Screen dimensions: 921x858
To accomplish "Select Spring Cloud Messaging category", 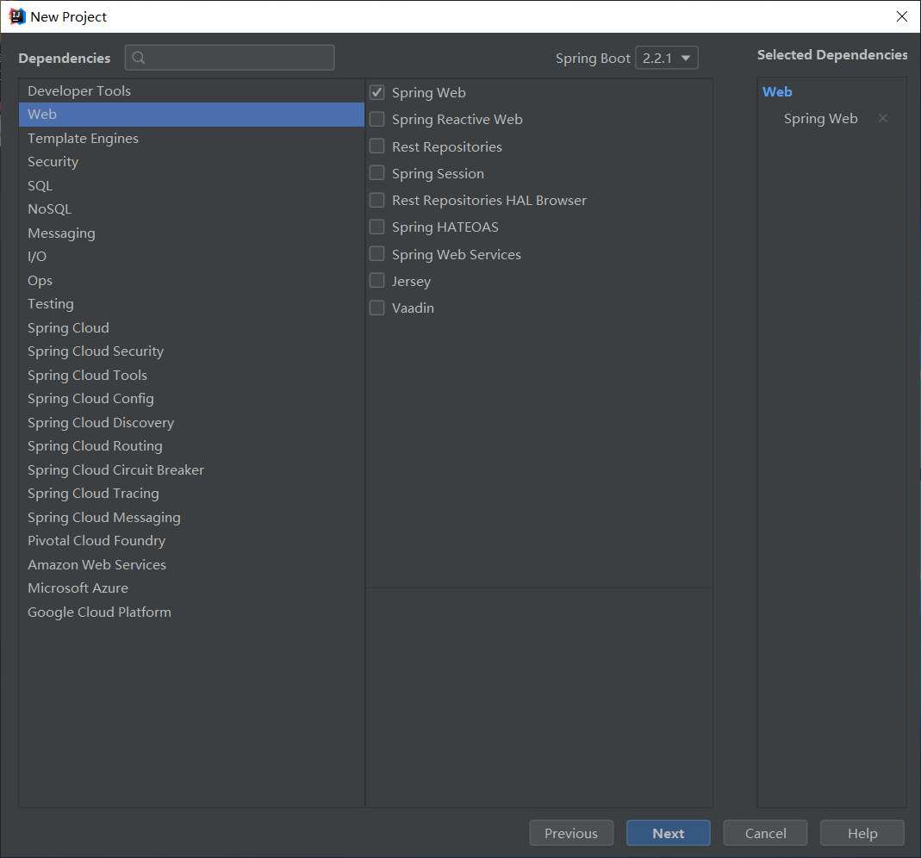I will (x=191, y=517).
